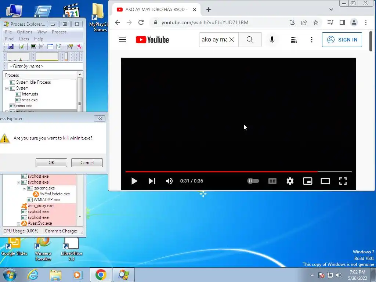Screen dimensions: 376x282
Task: Open the Process menu
Action: tap(59, 32)
